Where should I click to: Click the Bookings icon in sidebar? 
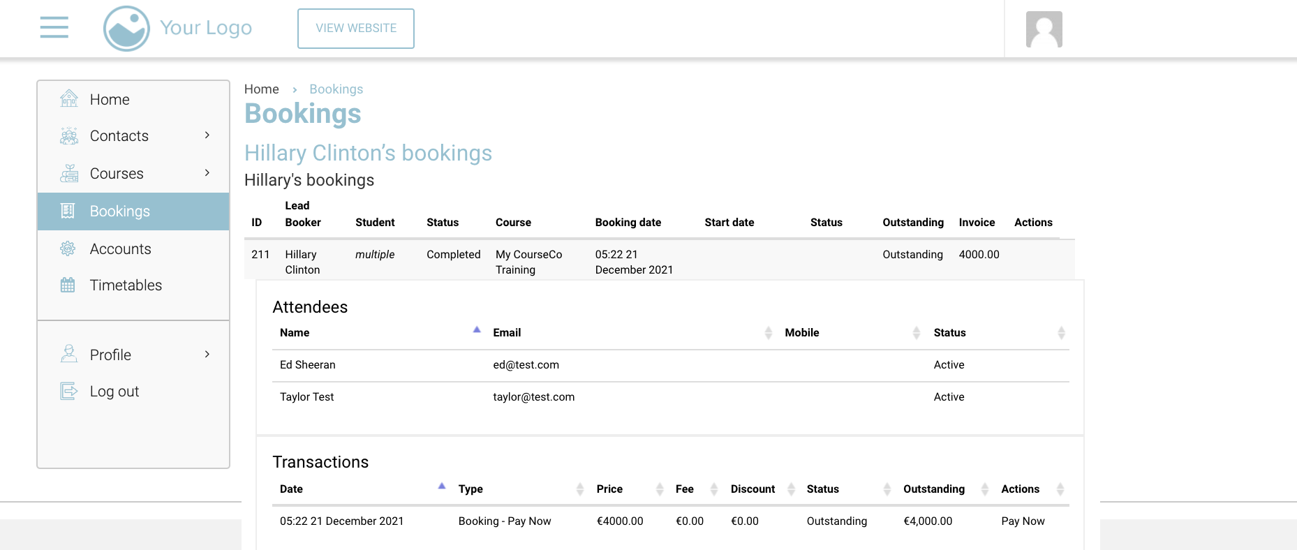tap(68, 211)
